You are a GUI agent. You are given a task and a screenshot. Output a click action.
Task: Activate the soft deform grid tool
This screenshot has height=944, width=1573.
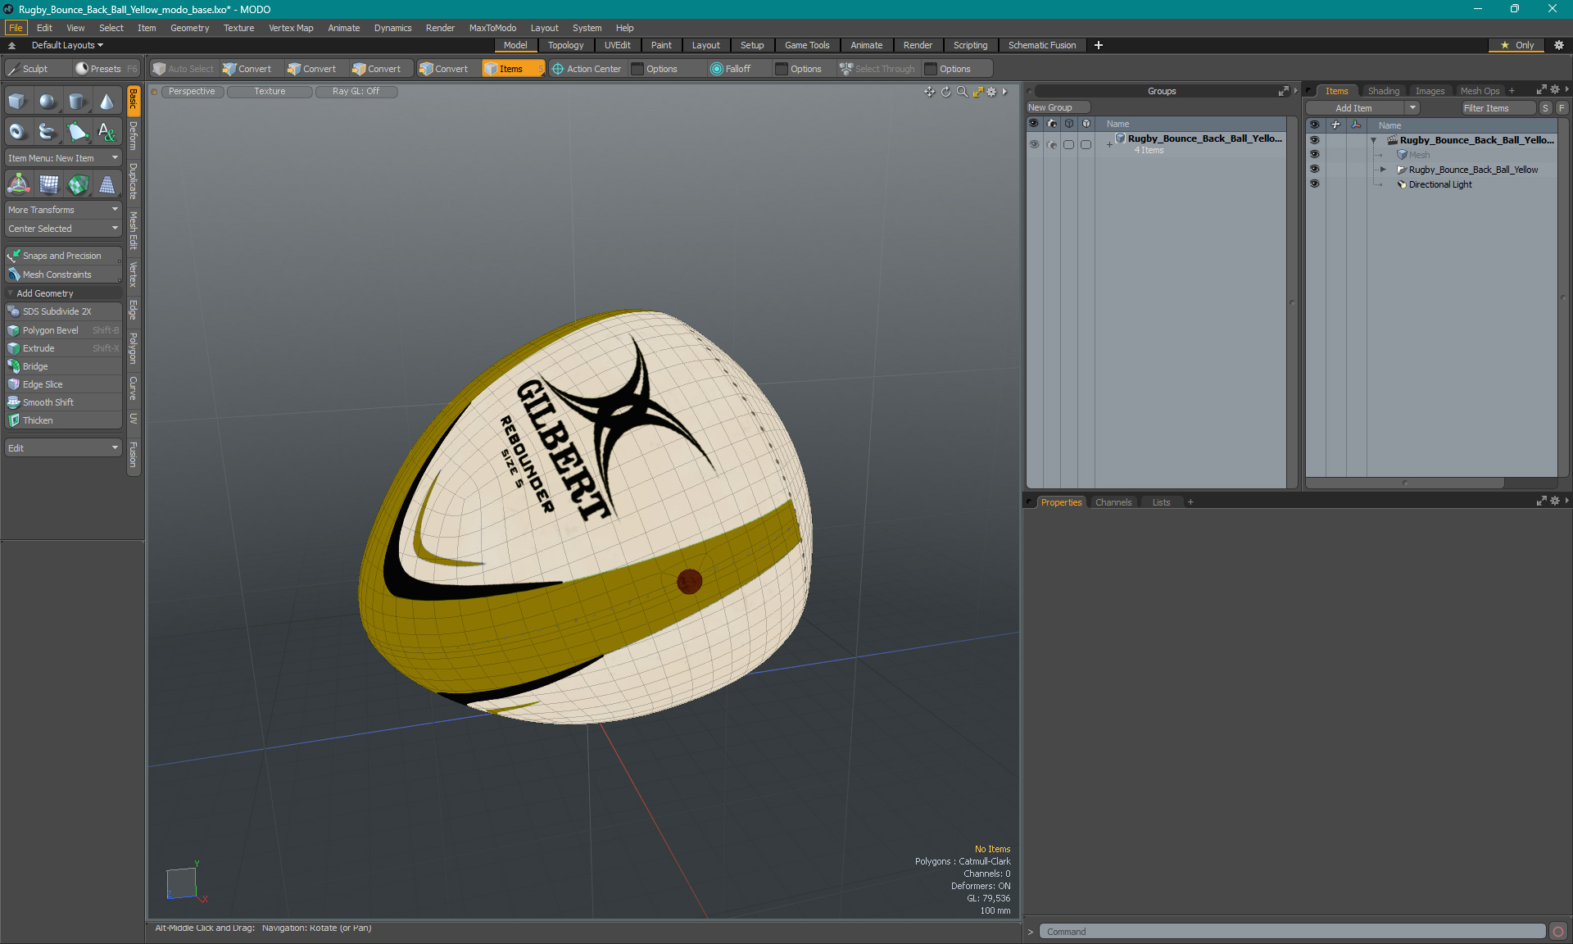click(48, 184)
